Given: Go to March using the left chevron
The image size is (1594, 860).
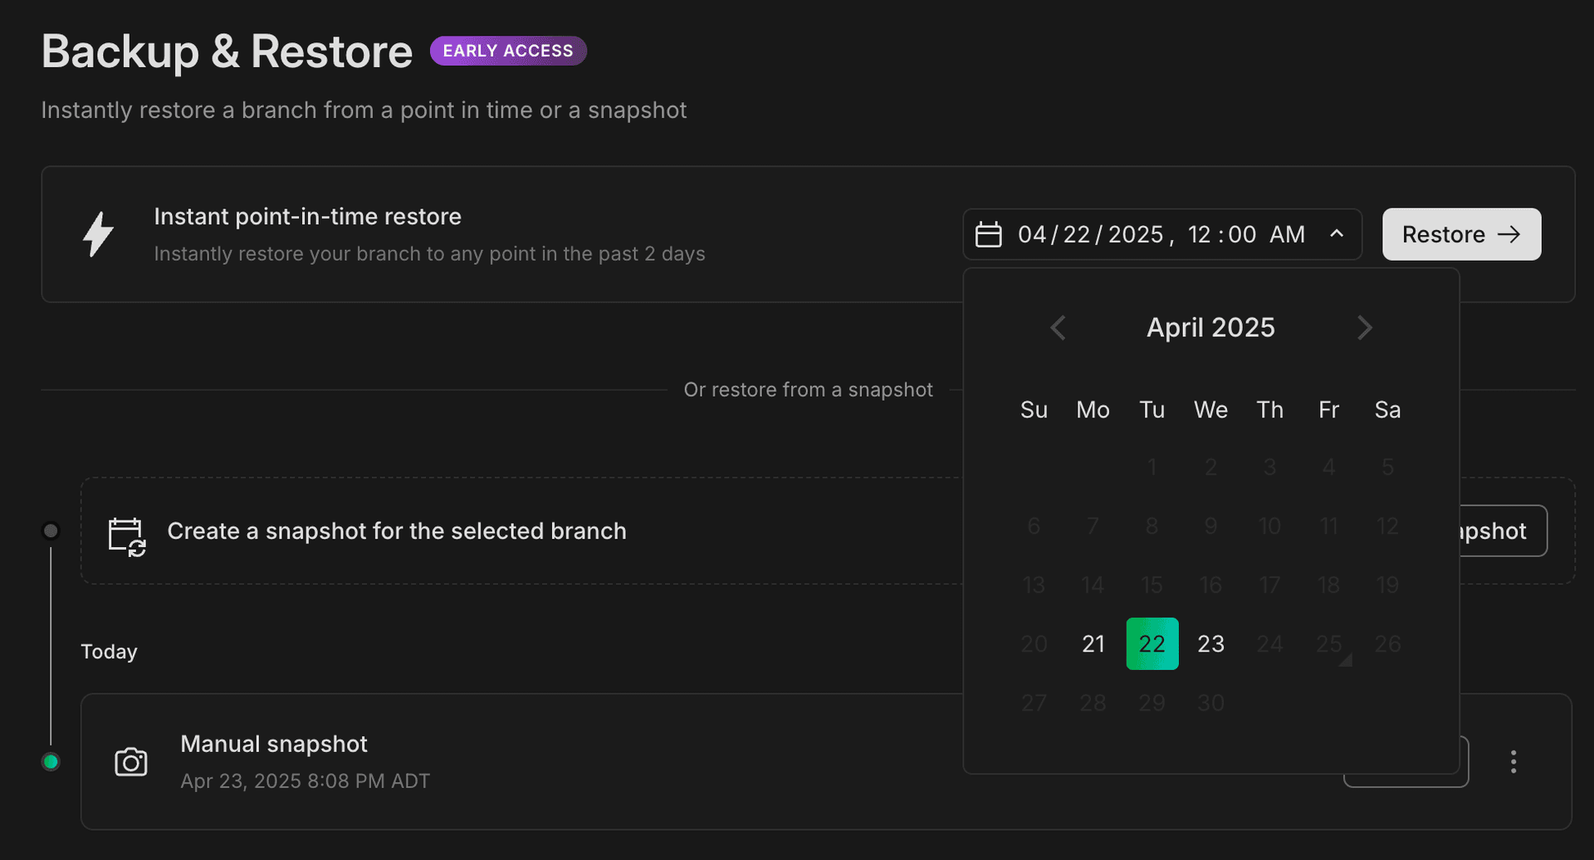Looking at the screenshot, I should (1057, 327).
